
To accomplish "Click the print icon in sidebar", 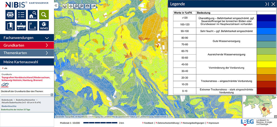I will (x=10, y=14).
